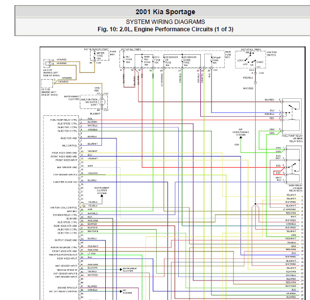The height and width of the screenshot is (300, 310).
Task: Click the LOCK position of ignition switch
Action: click(x=240, y=61)
